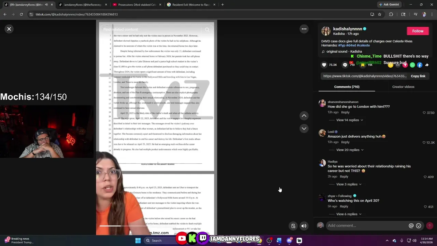Image resolution: width=437 pixels, height=246 pixels.
Task: Copy the video link
Action: [418, 76]
